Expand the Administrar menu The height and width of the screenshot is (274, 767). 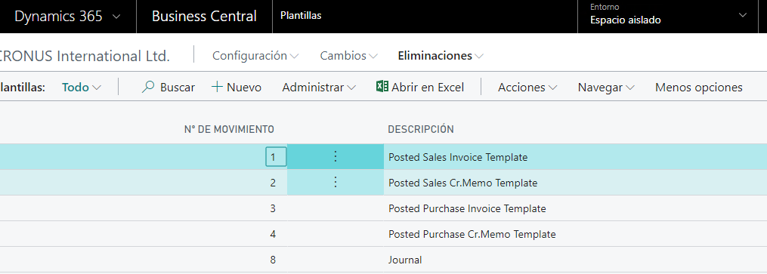coord(320,88)
